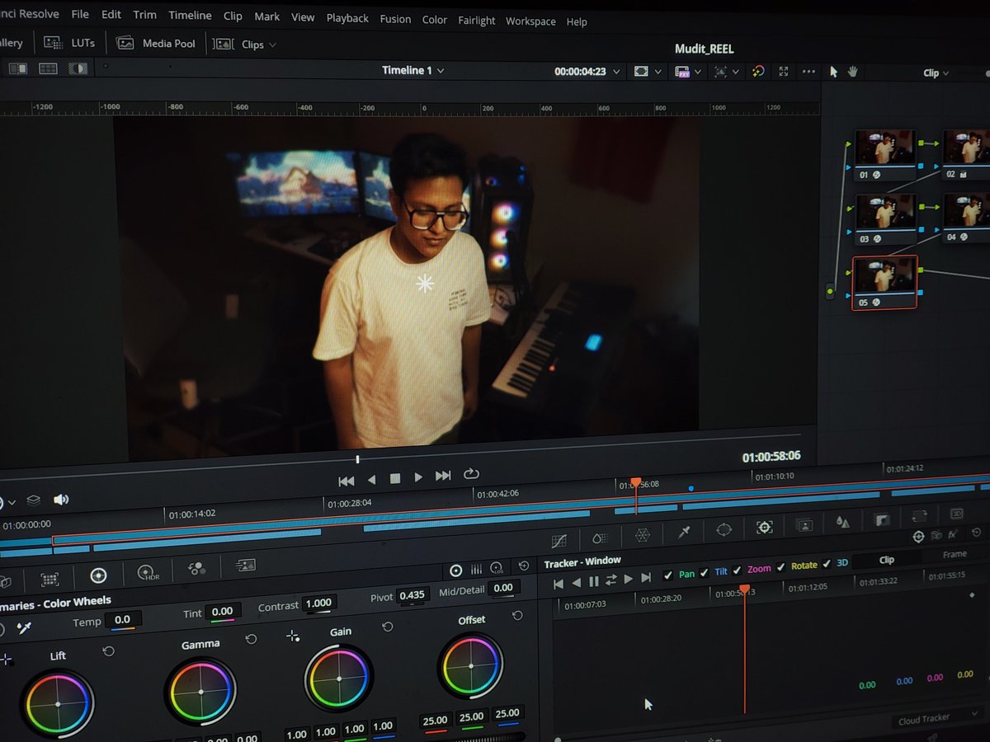Click the viewer stop button
This screenshot has height=742, width=990.
click(x=395, y=478)
